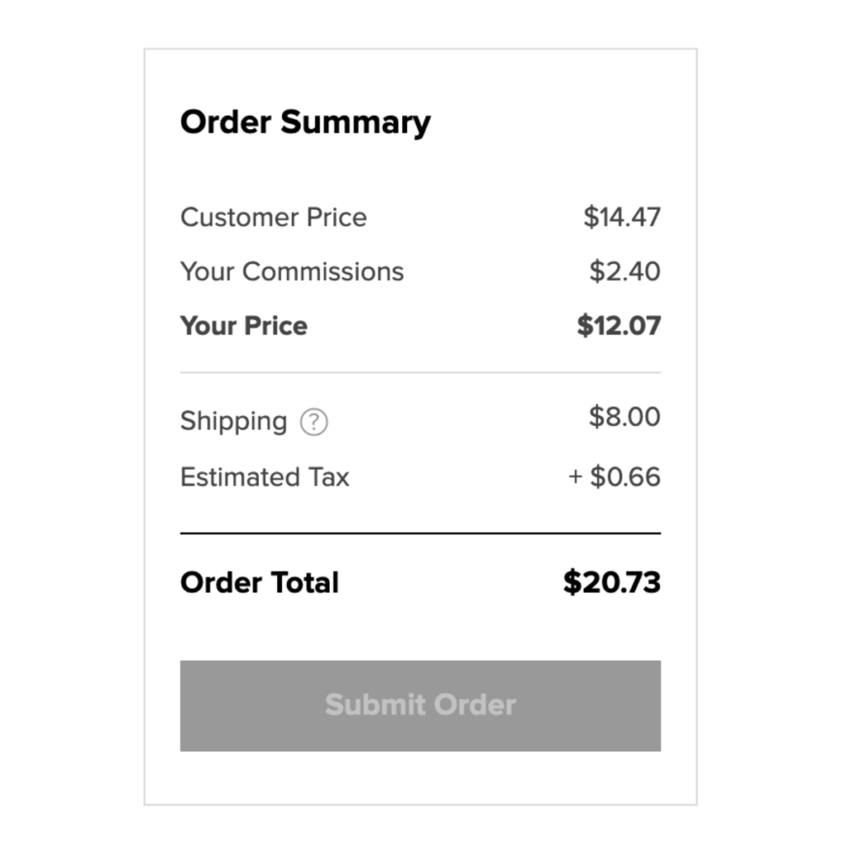842x842 pixels.
Task: Select the $20.73 order total amount
Action: [612, 583]
